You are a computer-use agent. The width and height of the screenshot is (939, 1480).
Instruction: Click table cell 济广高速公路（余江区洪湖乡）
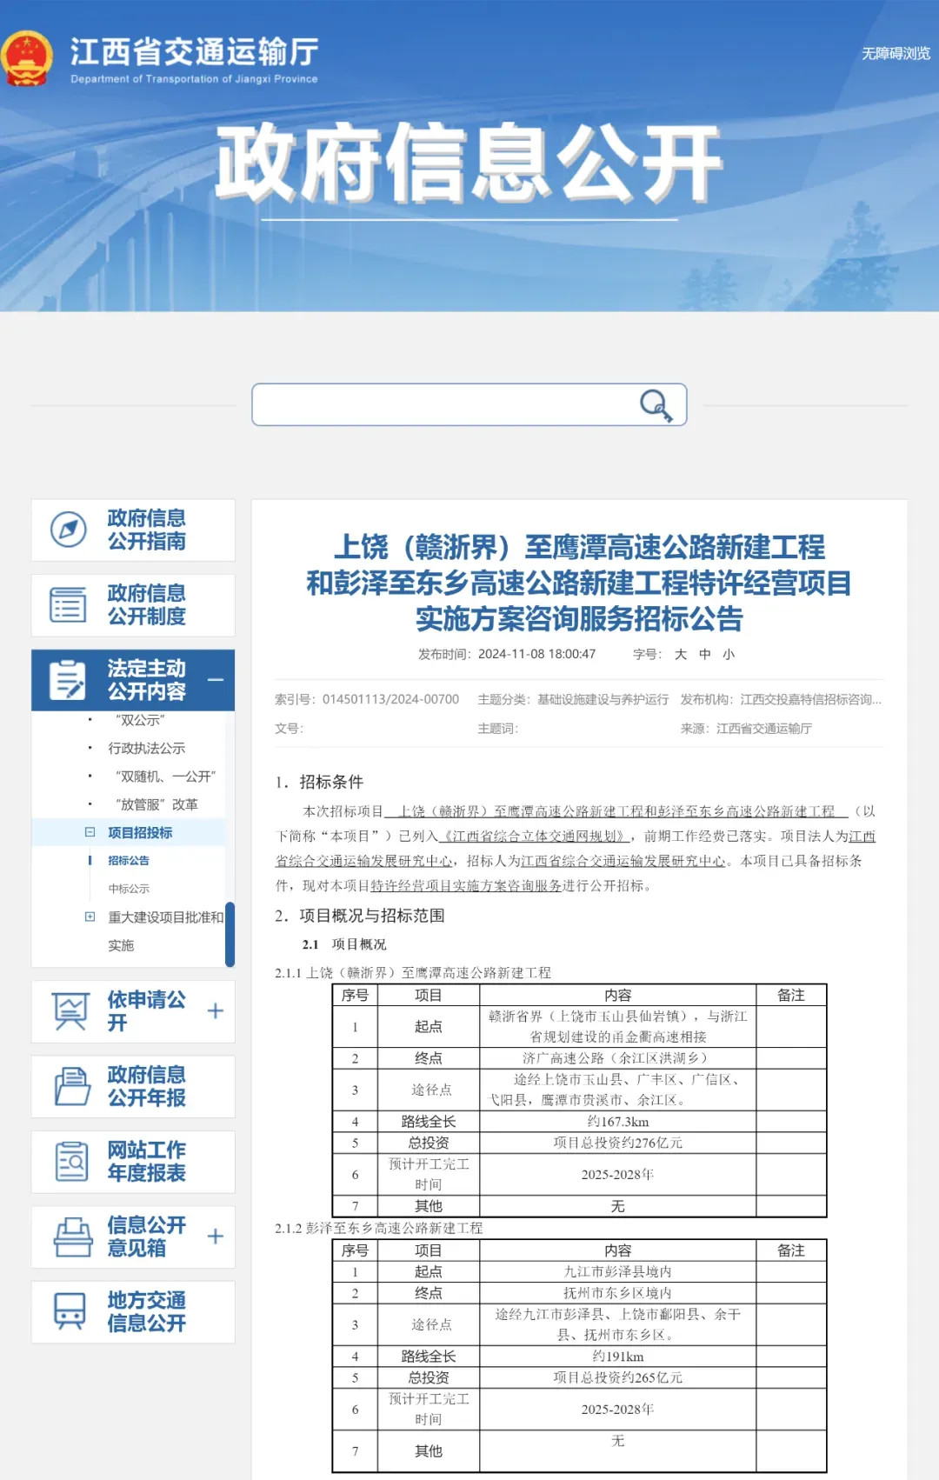point(617,1058)
